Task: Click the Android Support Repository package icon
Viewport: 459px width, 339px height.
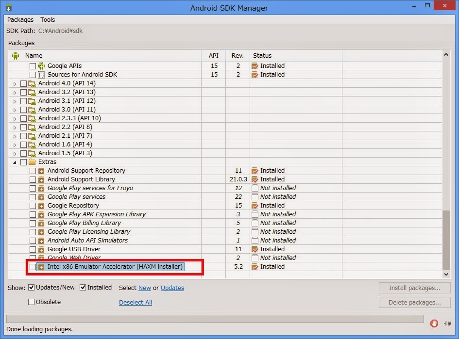Action: (41, 171)
